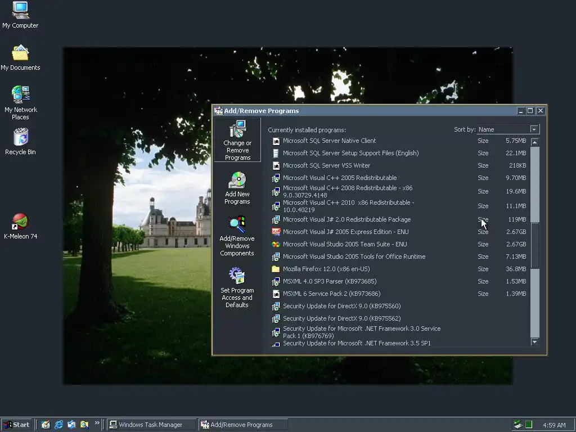Click the scrollbar down arrow in program list
576x432 pixels.
pyautogui.click(x=535, y=341)
